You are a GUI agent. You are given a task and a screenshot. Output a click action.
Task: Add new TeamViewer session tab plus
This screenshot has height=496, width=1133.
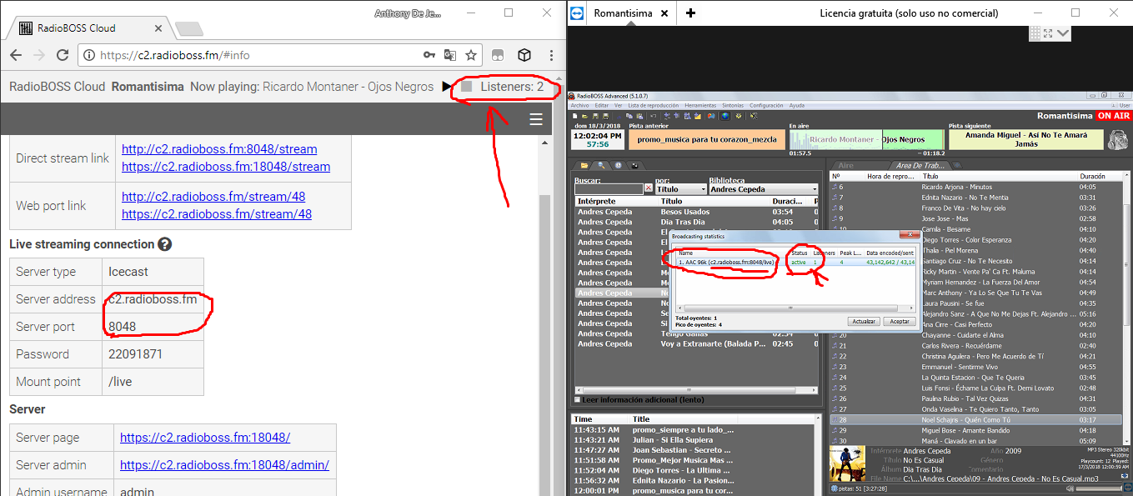pyautogui.click(x=690, y=13)
